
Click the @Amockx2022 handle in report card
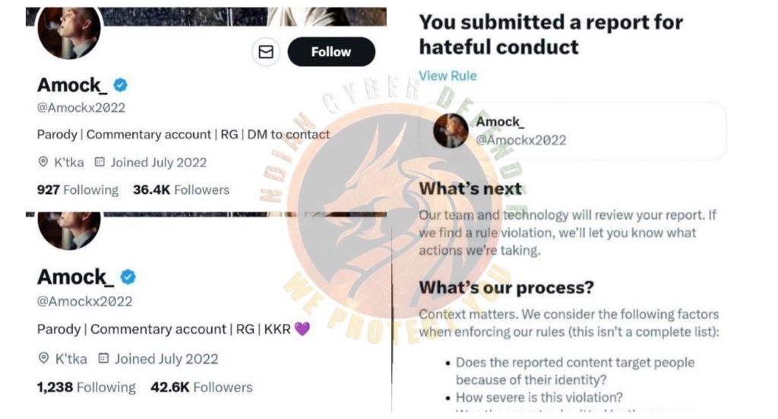pos(520,140)
